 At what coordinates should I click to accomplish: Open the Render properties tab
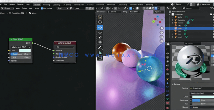(168, 53)
